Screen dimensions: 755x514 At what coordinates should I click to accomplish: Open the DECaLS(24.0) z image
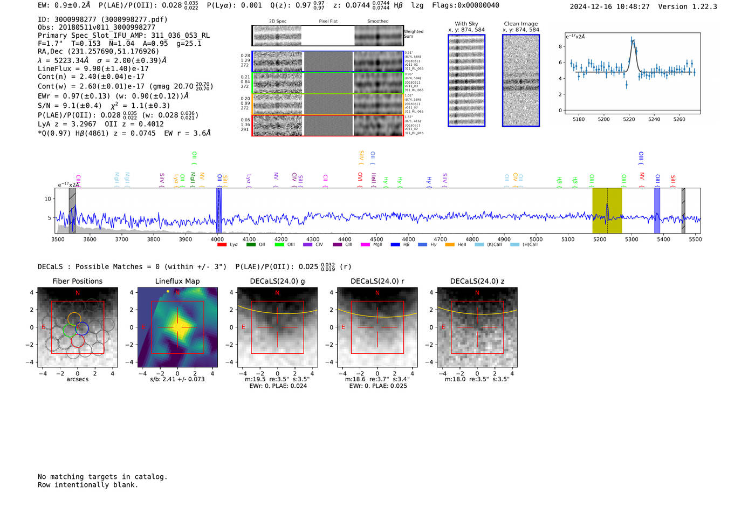477,327
